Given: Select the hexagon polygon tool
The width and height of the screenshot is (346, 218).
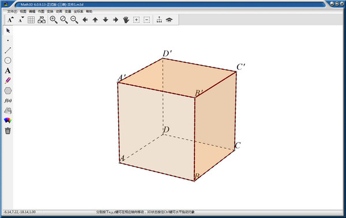Looking at the screenshot, I should [8, 91].
